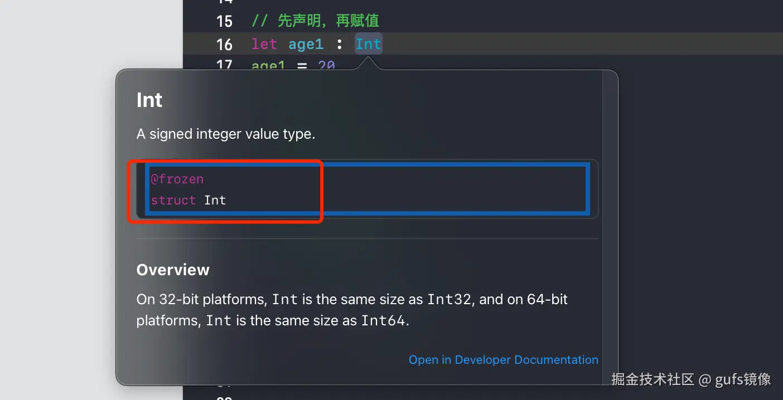Click line number 17 in the gutter
783x400 pixels.
pyautogui.click(x=224, y=65)
